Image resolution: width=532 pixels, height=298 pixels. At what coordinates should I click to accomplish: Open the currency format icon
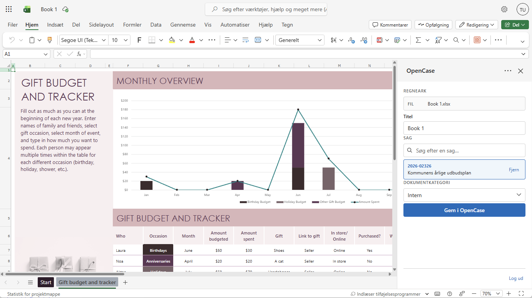pos(334,40)
